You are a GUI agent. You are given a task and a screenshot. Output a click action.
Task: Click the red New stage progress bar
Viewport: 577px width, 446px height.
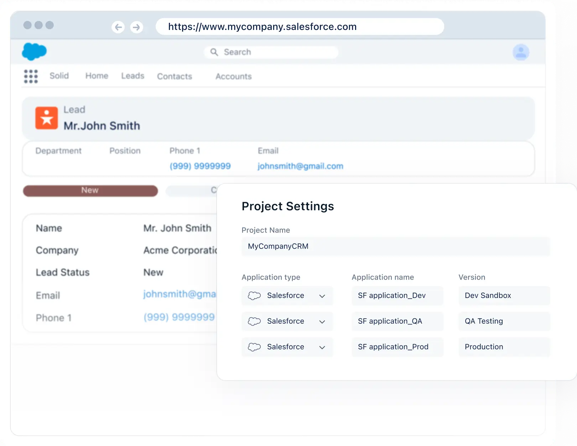(x=90, y=191)
